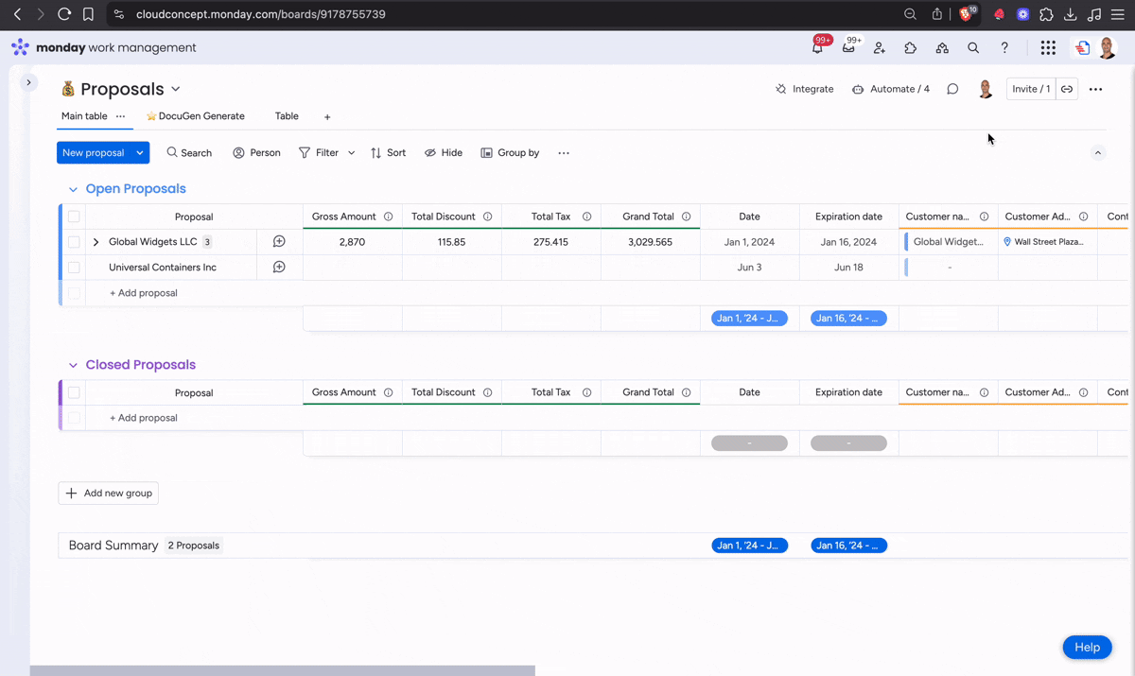Reload the page in browser
The image size is (1135, 676).
pos(64,14)
